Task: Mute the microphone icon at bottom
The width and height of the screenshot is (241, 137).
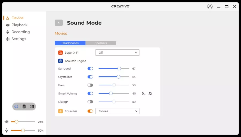Action: pyautogui.click(x=7, y=130)
